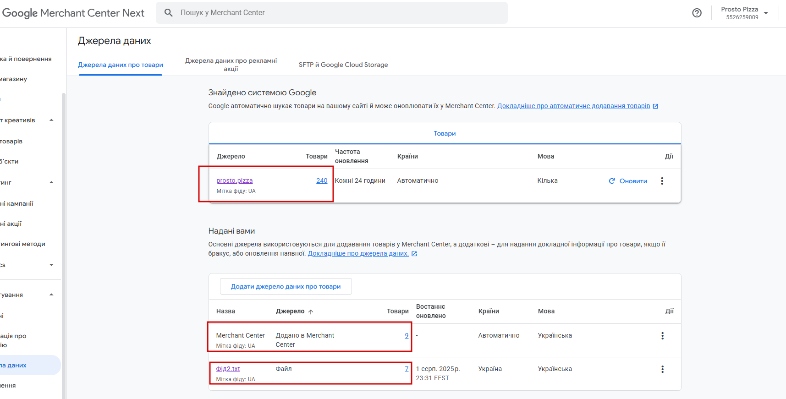786x399 pixels.
Task: Open SFTP й Google Cloud Storage tab
Action: 343,65
